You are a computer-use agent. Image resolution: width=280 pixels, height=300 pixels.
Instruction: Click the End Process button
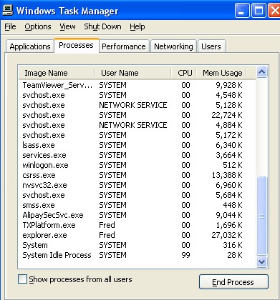(x=233, y=282)
